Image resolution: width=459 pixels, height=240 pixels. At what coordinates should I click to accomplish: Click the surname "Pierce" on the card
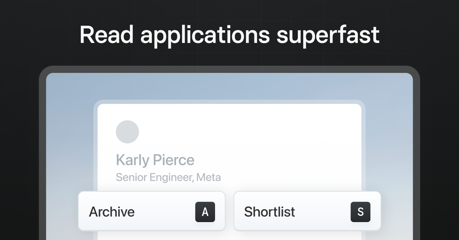coord(173,160)
